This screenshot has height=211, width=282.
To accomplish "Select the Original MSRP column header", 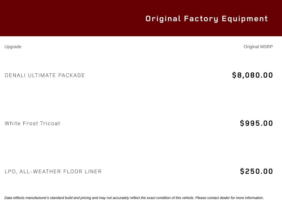I will click(x=258, y=47).
